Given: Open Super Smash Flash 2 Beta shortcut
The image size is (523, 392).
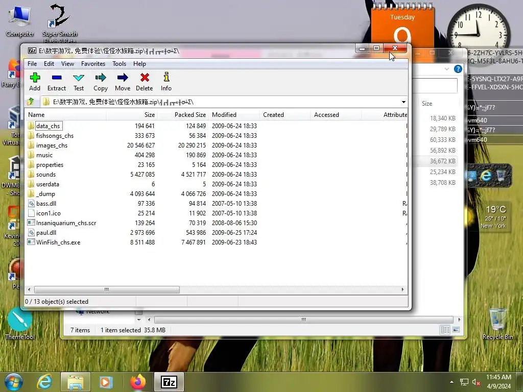Looking at the screenshot, I should 60,23.
